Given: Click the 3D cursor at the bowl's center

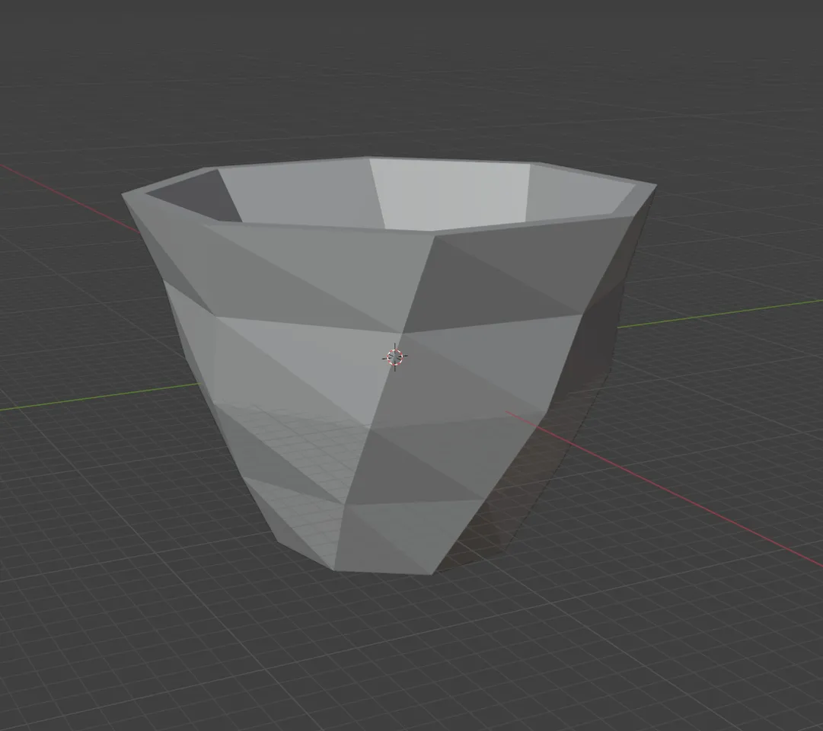Looking at the screenshot, I should 396,356.
